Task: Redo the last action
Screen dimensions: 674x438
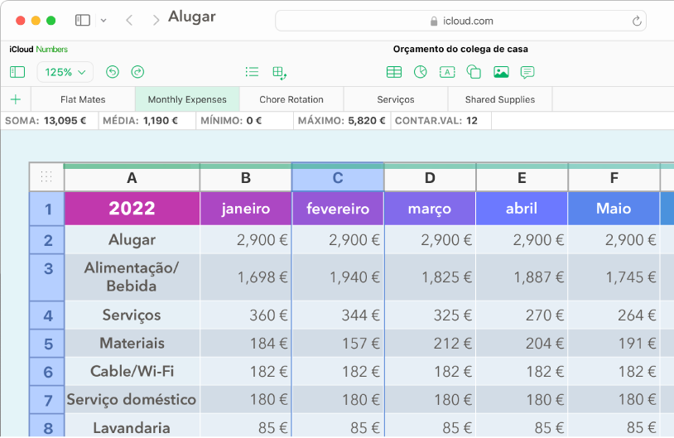Action: [x=137, y=72]
